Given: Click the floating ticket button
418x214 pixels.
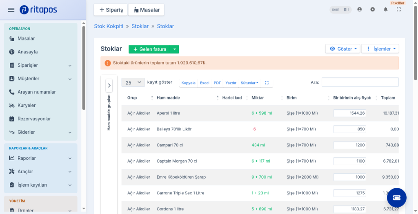Looking at the screenshot, I should pos(397,198).
